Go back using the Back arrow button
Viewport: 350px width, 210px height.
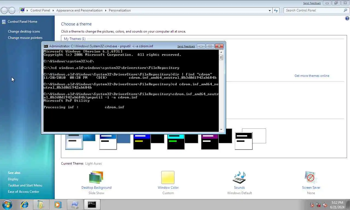tap(4, 10)
